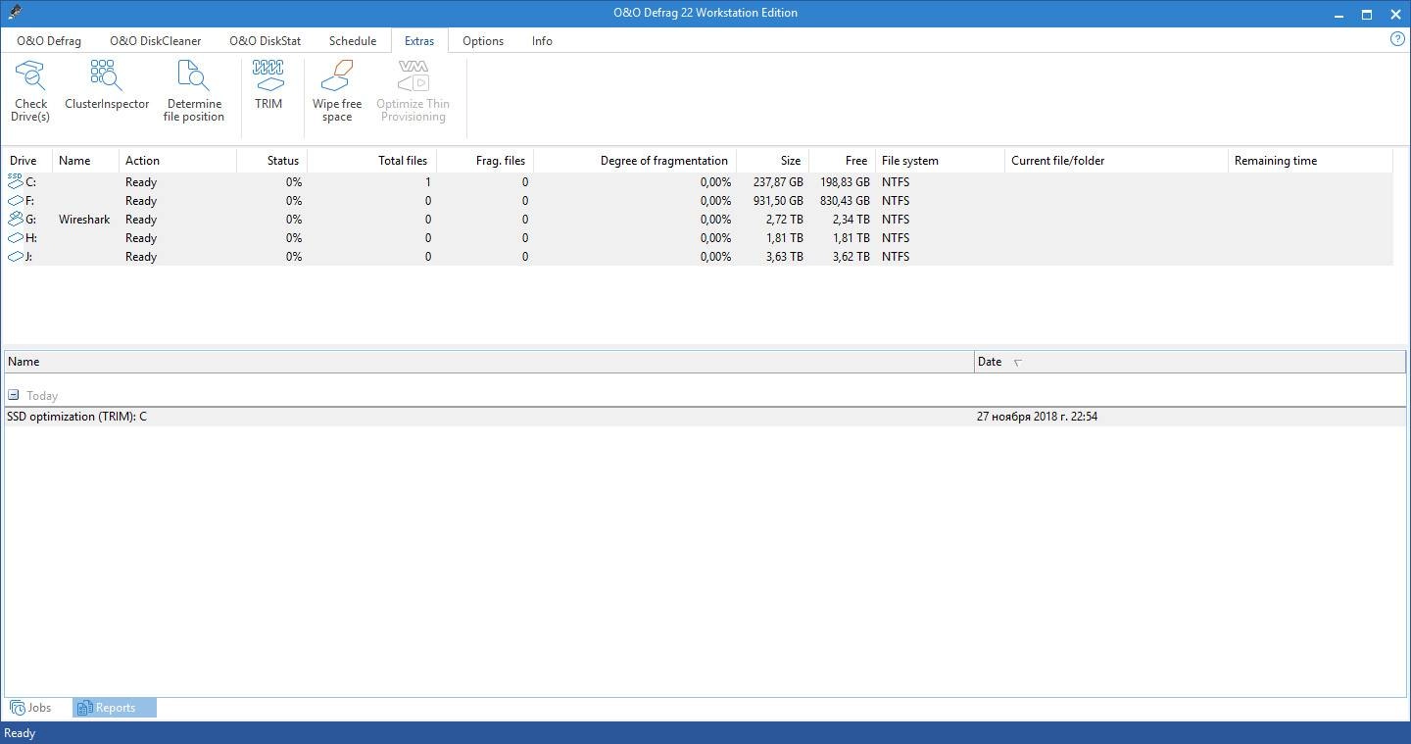Click the Status column header

271,161
